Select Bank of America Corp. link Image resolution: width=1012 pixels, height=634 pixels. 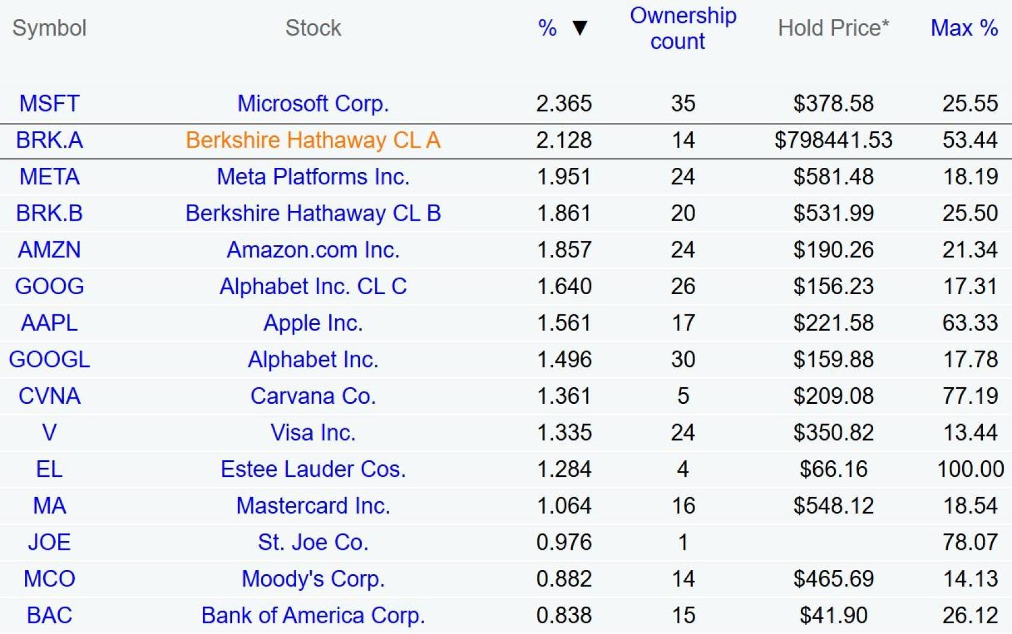tap(313, 616)
